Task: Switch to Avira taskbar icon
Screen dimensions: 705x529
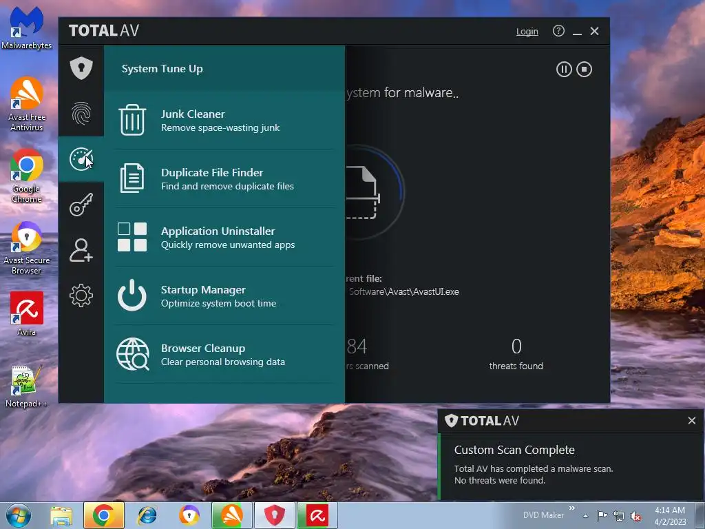Action: pos(317,515)
